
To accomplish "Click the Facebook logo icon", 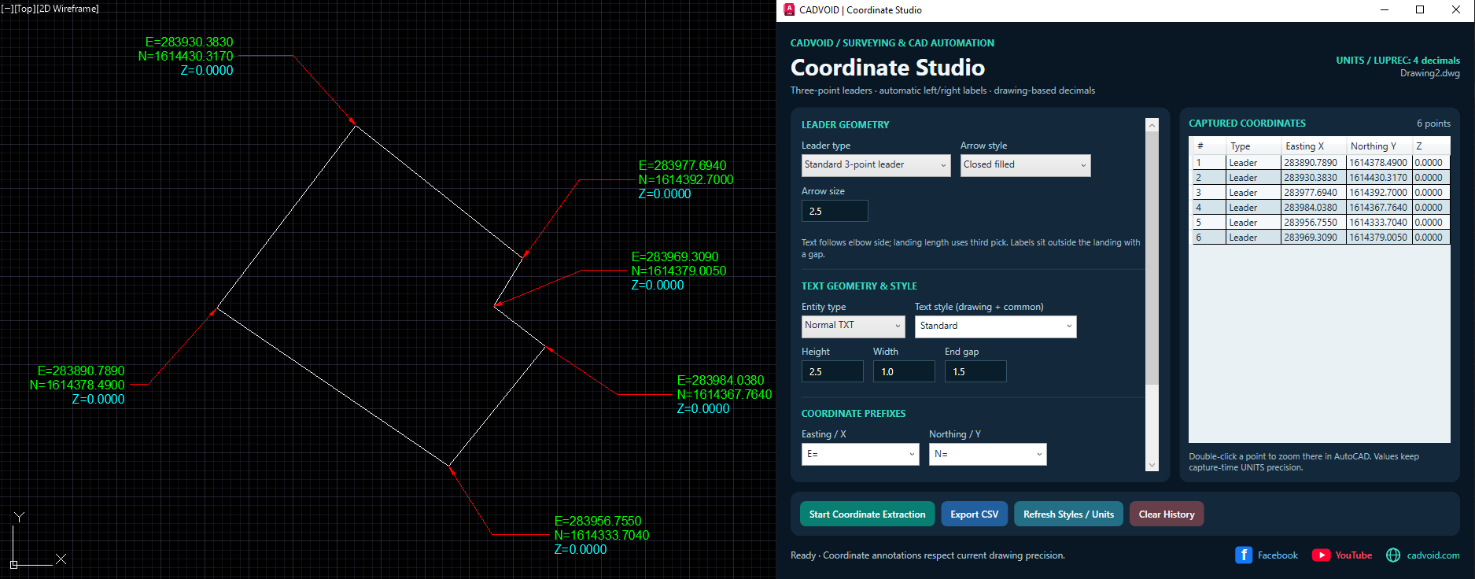I will click(1243, 555).
